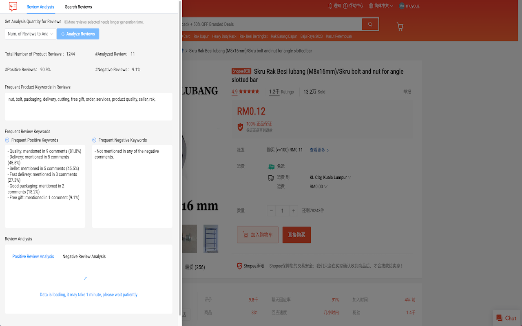Viewport: 522px width, 326px height.
Task: Click the 查看更多 wholesale link
Action: (x=319, y=150)
